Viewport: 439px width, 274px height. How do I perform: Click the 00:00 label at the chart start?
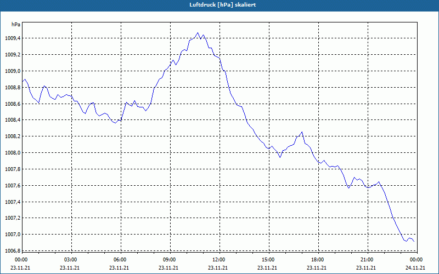tap(21, 260)
